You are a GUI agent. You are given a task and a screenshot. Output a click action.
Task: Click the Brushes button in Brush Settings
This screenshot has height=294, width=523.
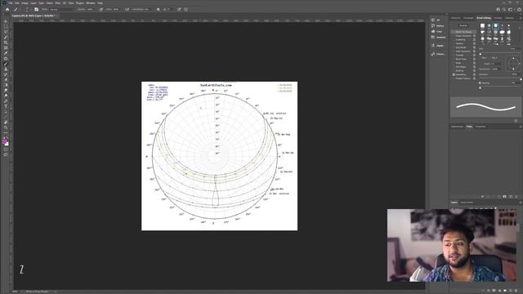(463, 25)
